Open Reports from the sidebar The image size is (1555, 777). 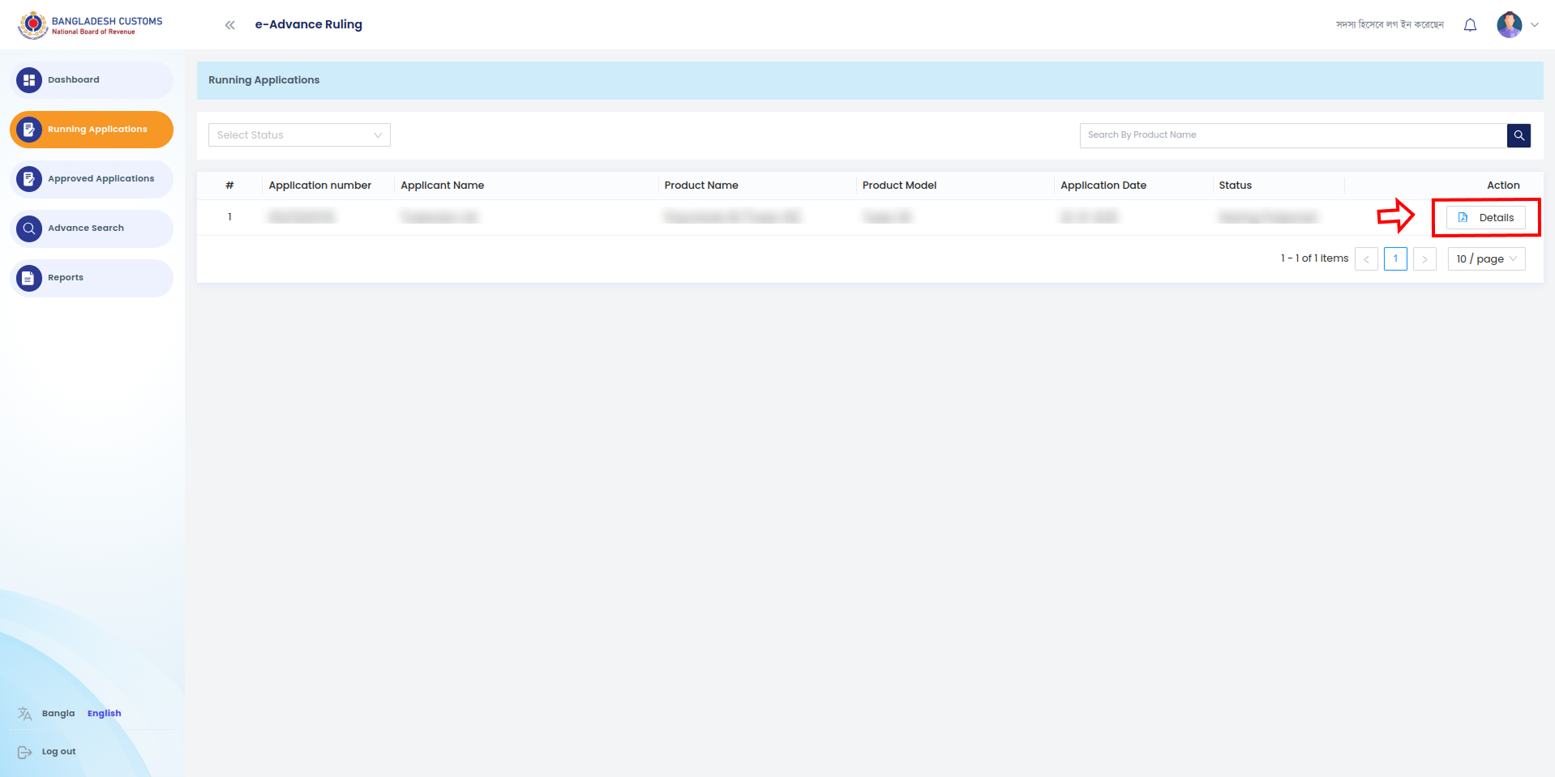click(x=92, y=278)
